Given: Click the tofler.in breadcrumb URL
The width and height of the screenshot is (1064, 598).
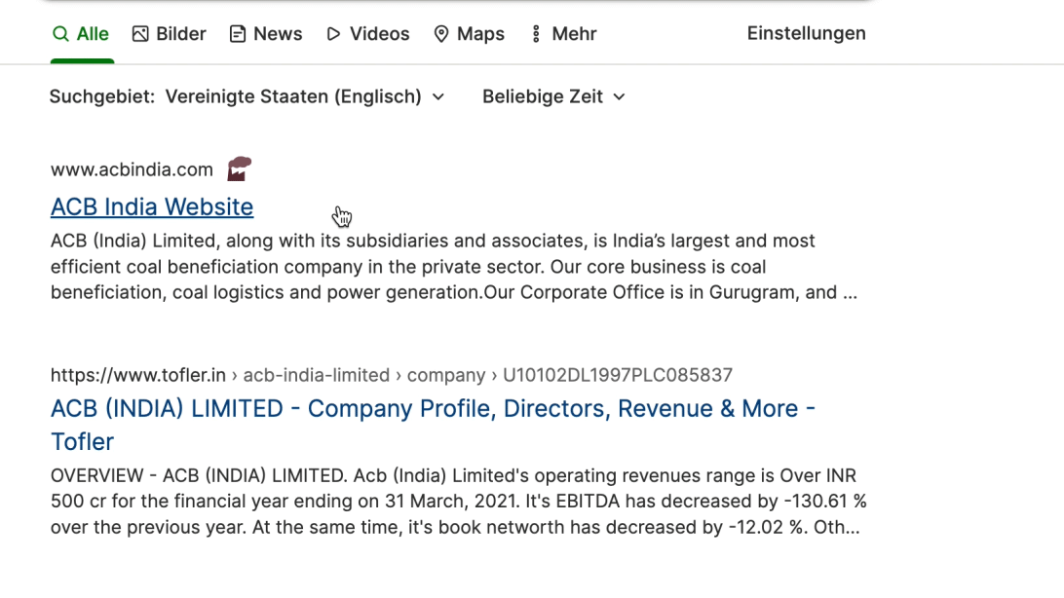Looking at the screenshot, I should point(392,375).
